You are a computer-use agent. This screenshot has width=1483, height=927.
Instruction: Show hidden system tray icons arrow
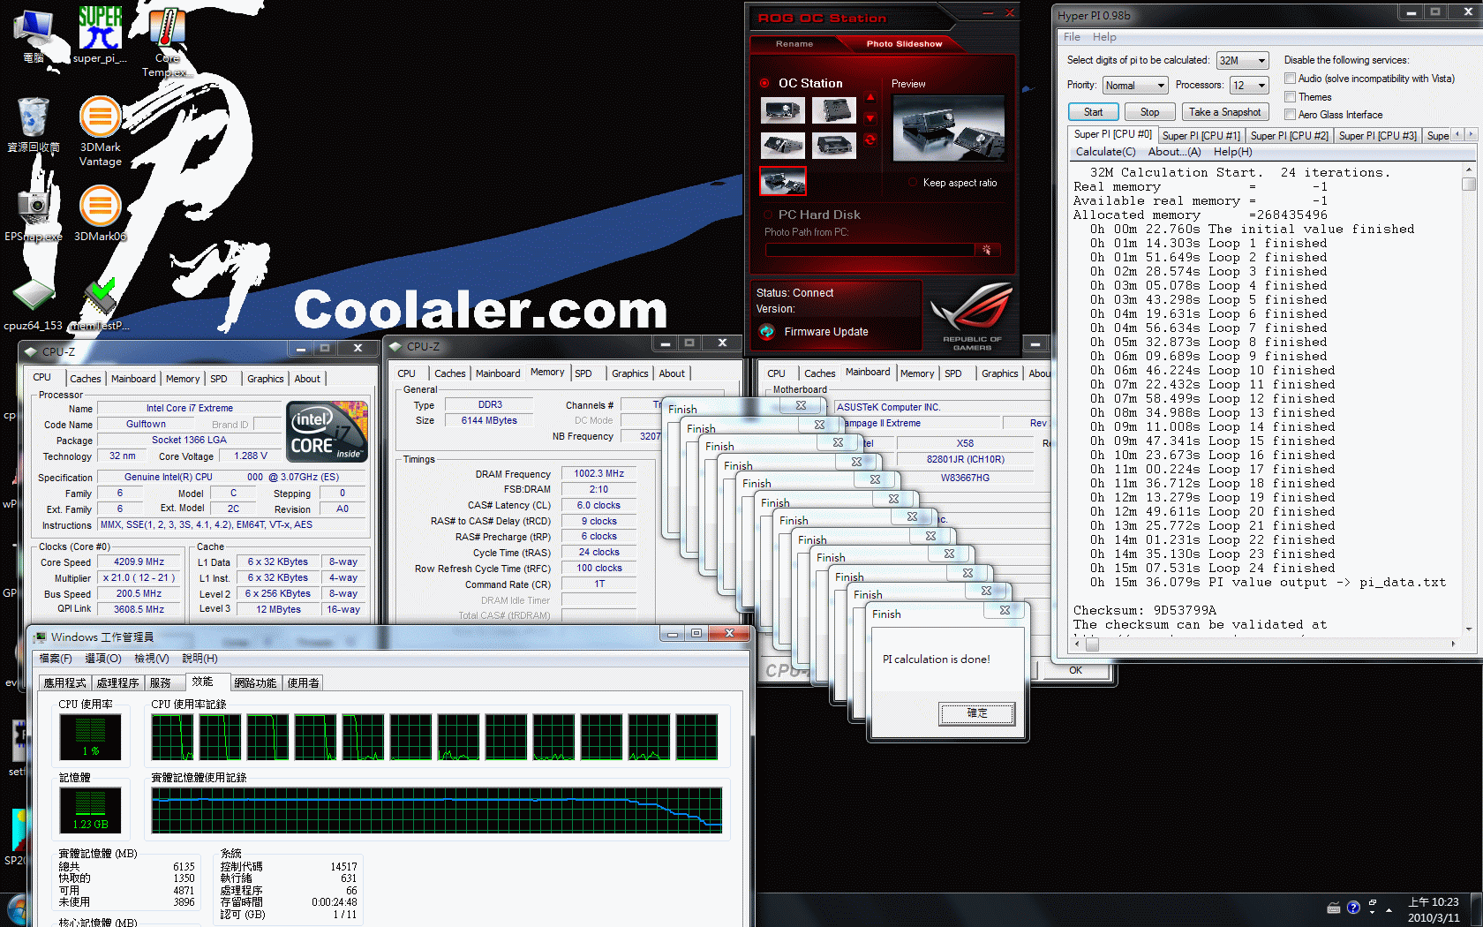(1389, 909)
